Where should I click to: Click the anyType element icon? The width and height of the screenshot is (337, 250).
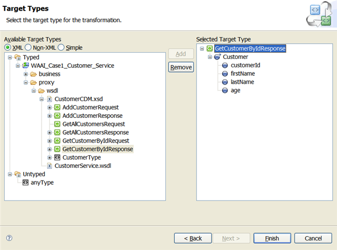pos(26,183)
